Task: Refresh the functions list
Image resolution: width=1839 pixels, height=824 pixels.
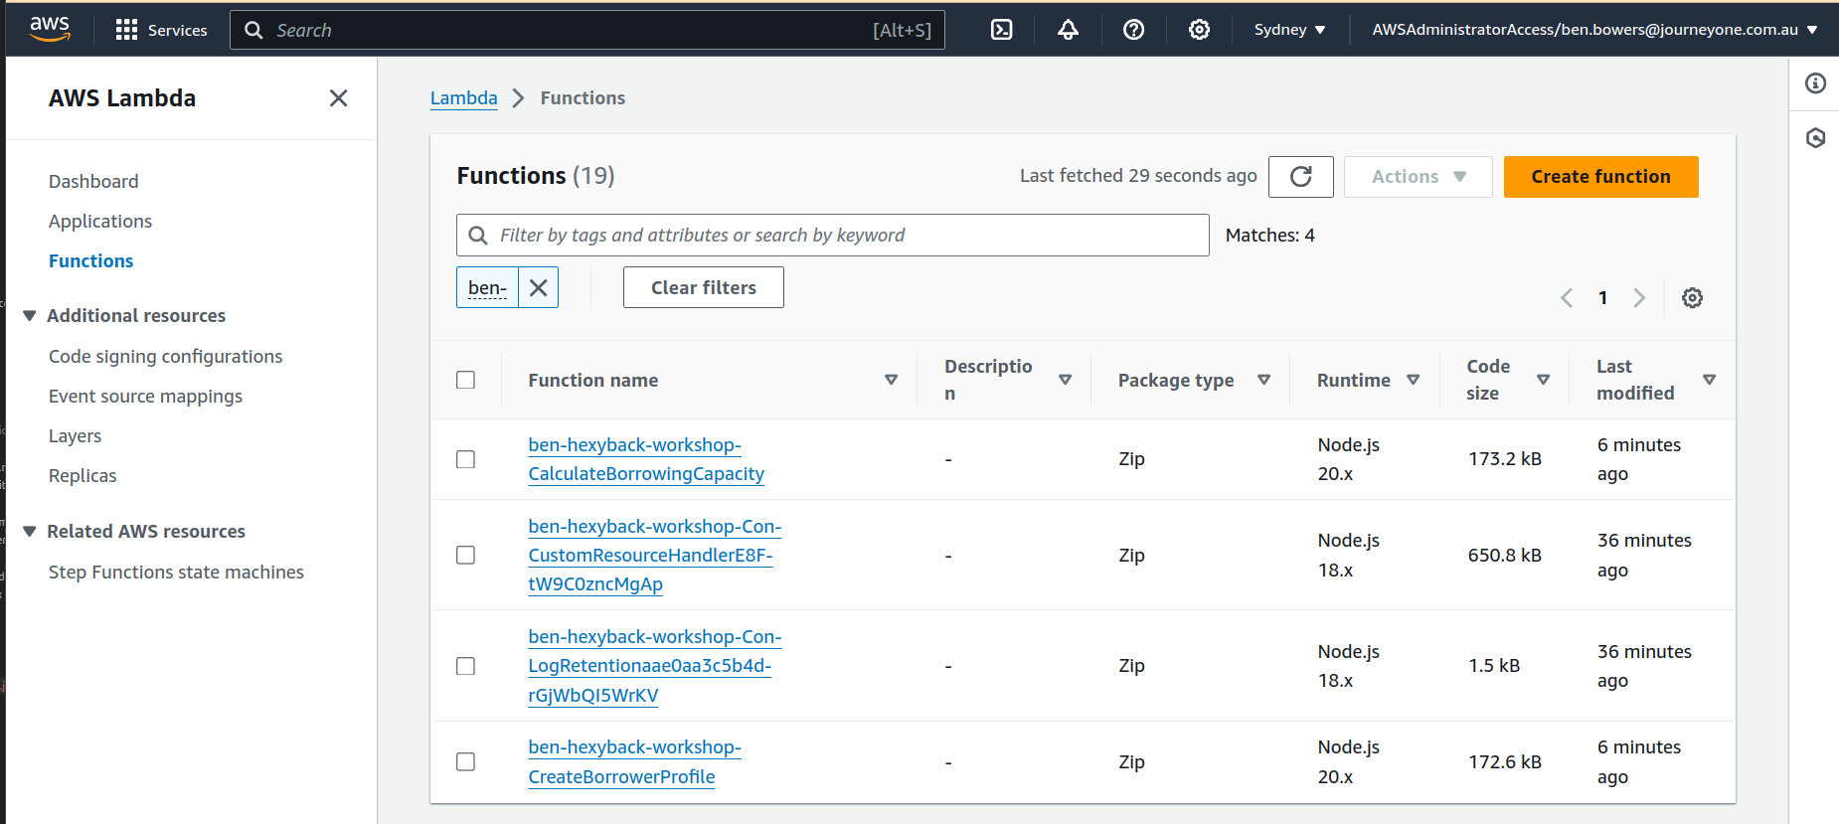Action: [1300, 177]
